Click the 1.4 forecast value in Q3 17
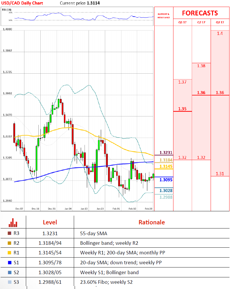 click(220, 33)
